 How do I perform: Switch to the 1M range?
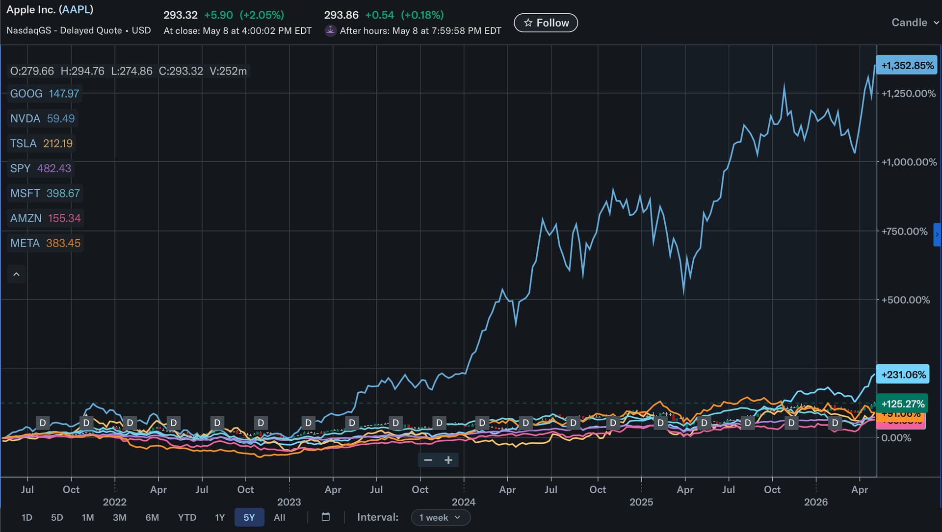tap(88, 517)
